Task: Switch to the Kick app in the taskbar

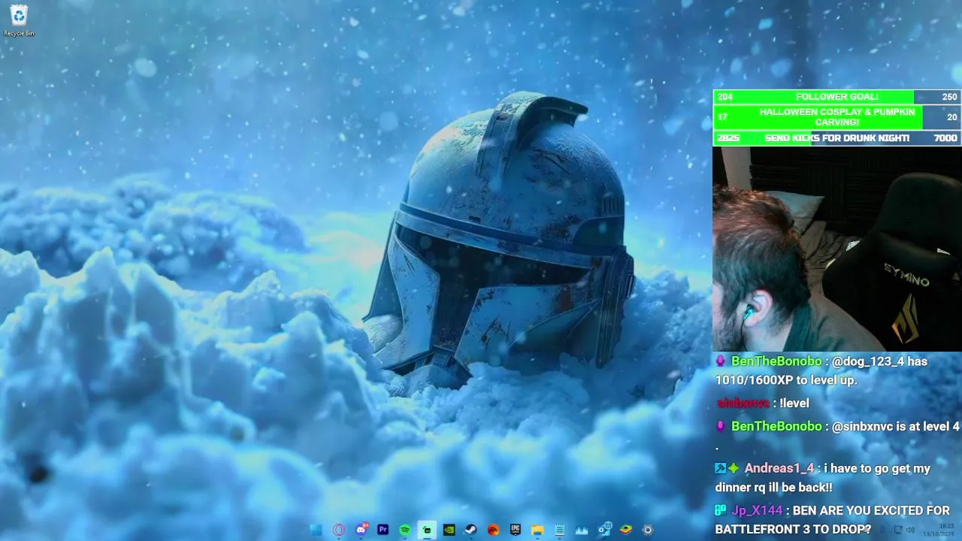Action: [427, 530]
